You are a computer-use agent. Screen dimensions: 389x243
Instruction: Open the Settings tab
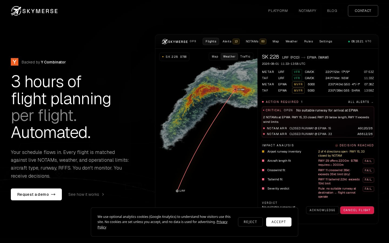pos(326,41)
